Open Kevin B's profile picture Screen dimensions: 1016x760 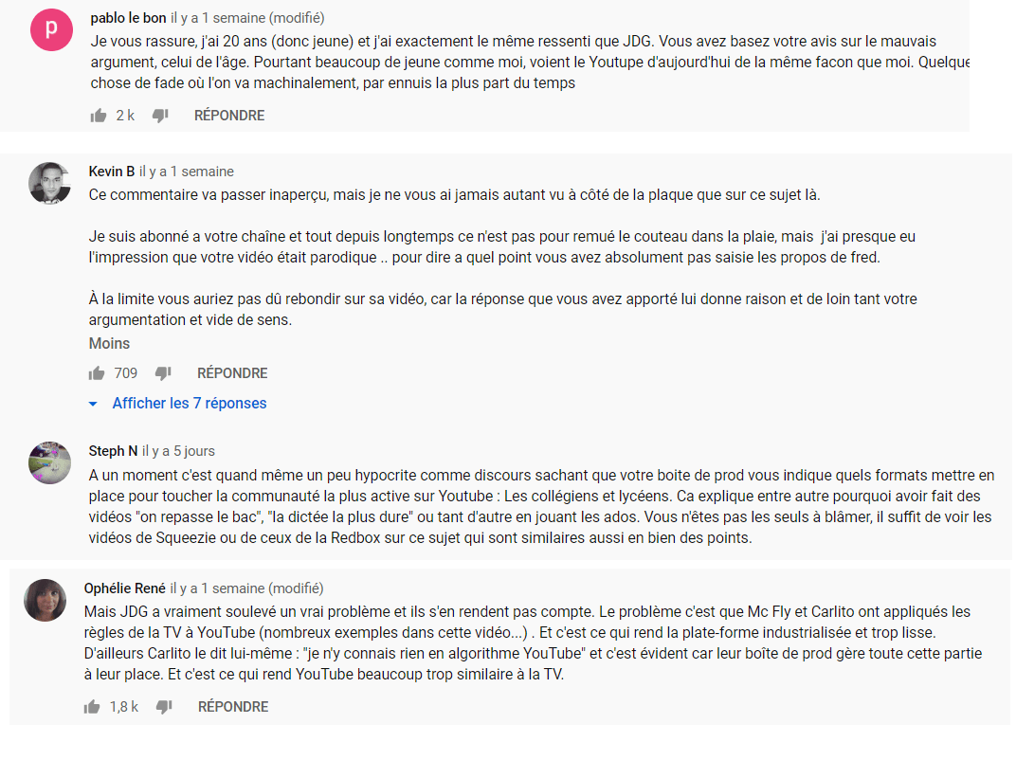coord(50,183)
